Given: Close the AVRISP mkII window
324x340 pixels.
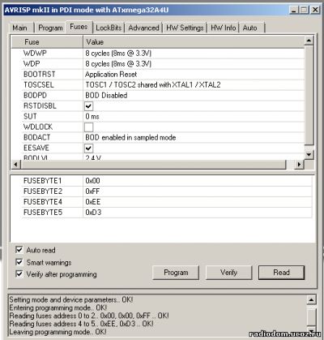Looking at the screenshot, I should coord(315,11).
